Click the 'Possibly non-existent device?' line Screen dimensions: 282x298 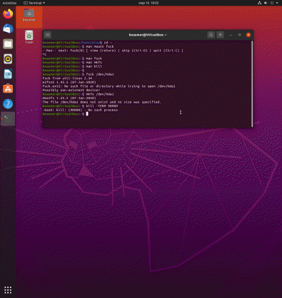[x=71, y=90]
